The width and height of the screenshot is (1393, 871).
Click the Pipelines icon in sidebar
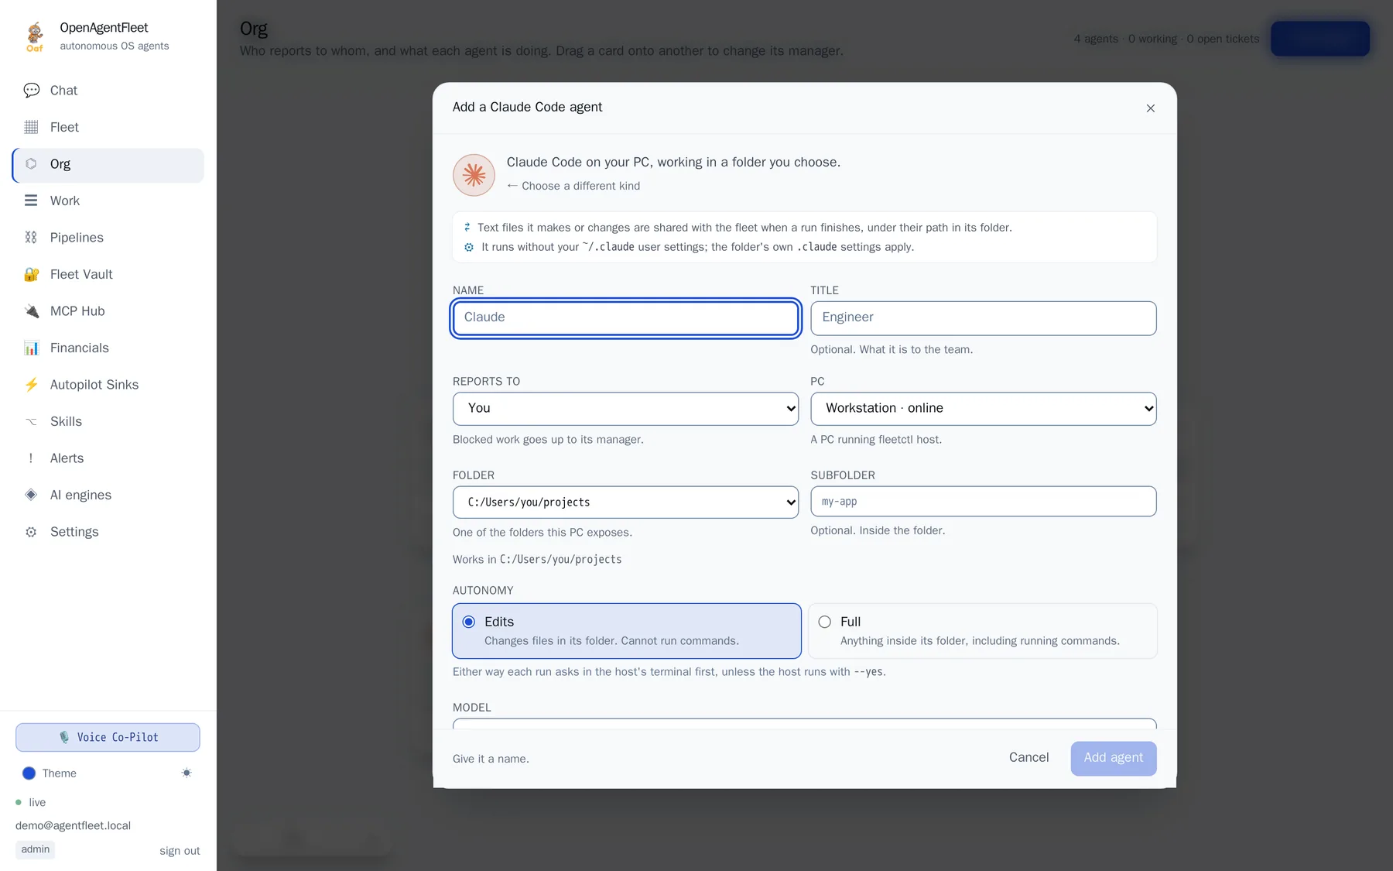(x=31, y=238)
